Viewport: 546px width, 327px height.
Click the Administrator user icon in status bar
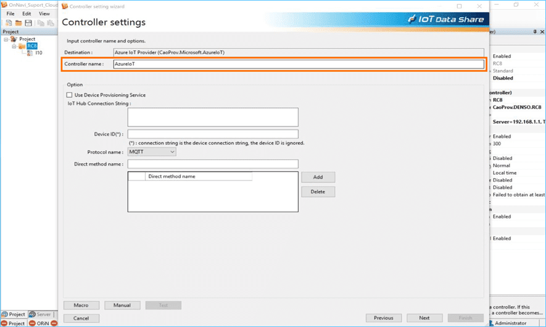pyautogui.click(x=491, y=323)
